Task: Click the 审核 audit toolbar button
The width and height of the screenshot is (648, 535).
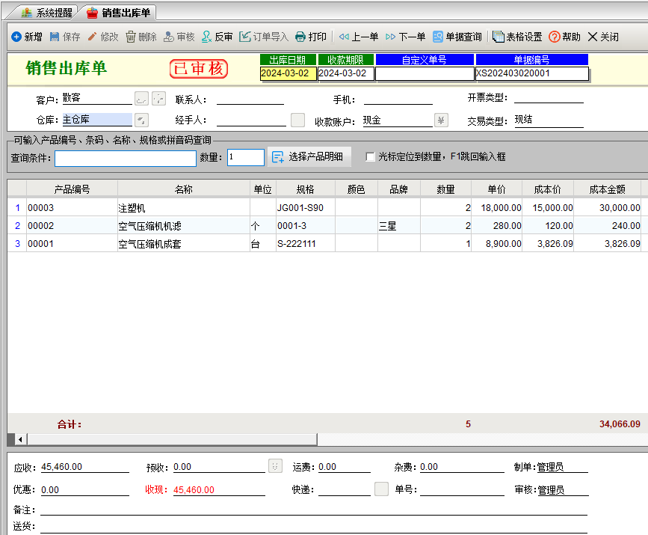Action: point(179,37)
